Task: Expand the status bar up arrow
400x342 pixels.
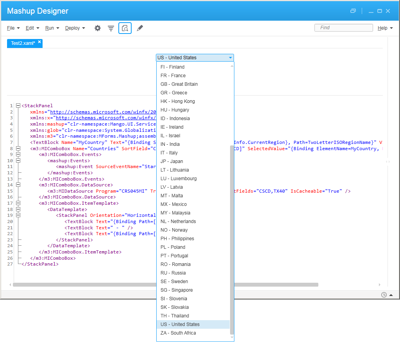Action: [x=391, y=295]
